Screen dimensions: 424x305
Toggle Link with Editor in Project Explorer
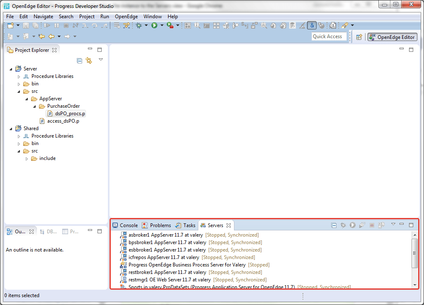tap(89, 61)
